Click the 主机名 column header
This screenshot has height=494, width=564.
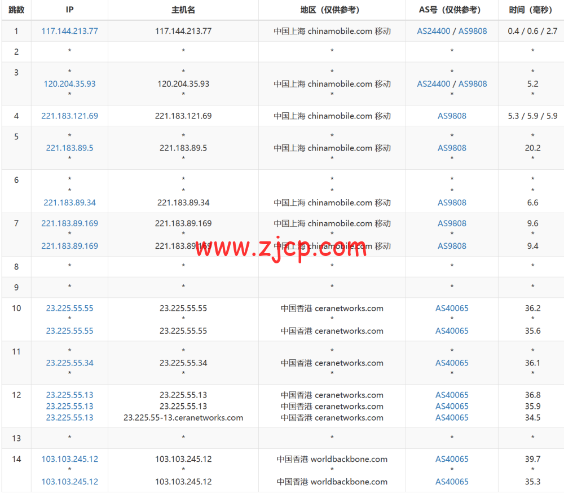(183, 10)
